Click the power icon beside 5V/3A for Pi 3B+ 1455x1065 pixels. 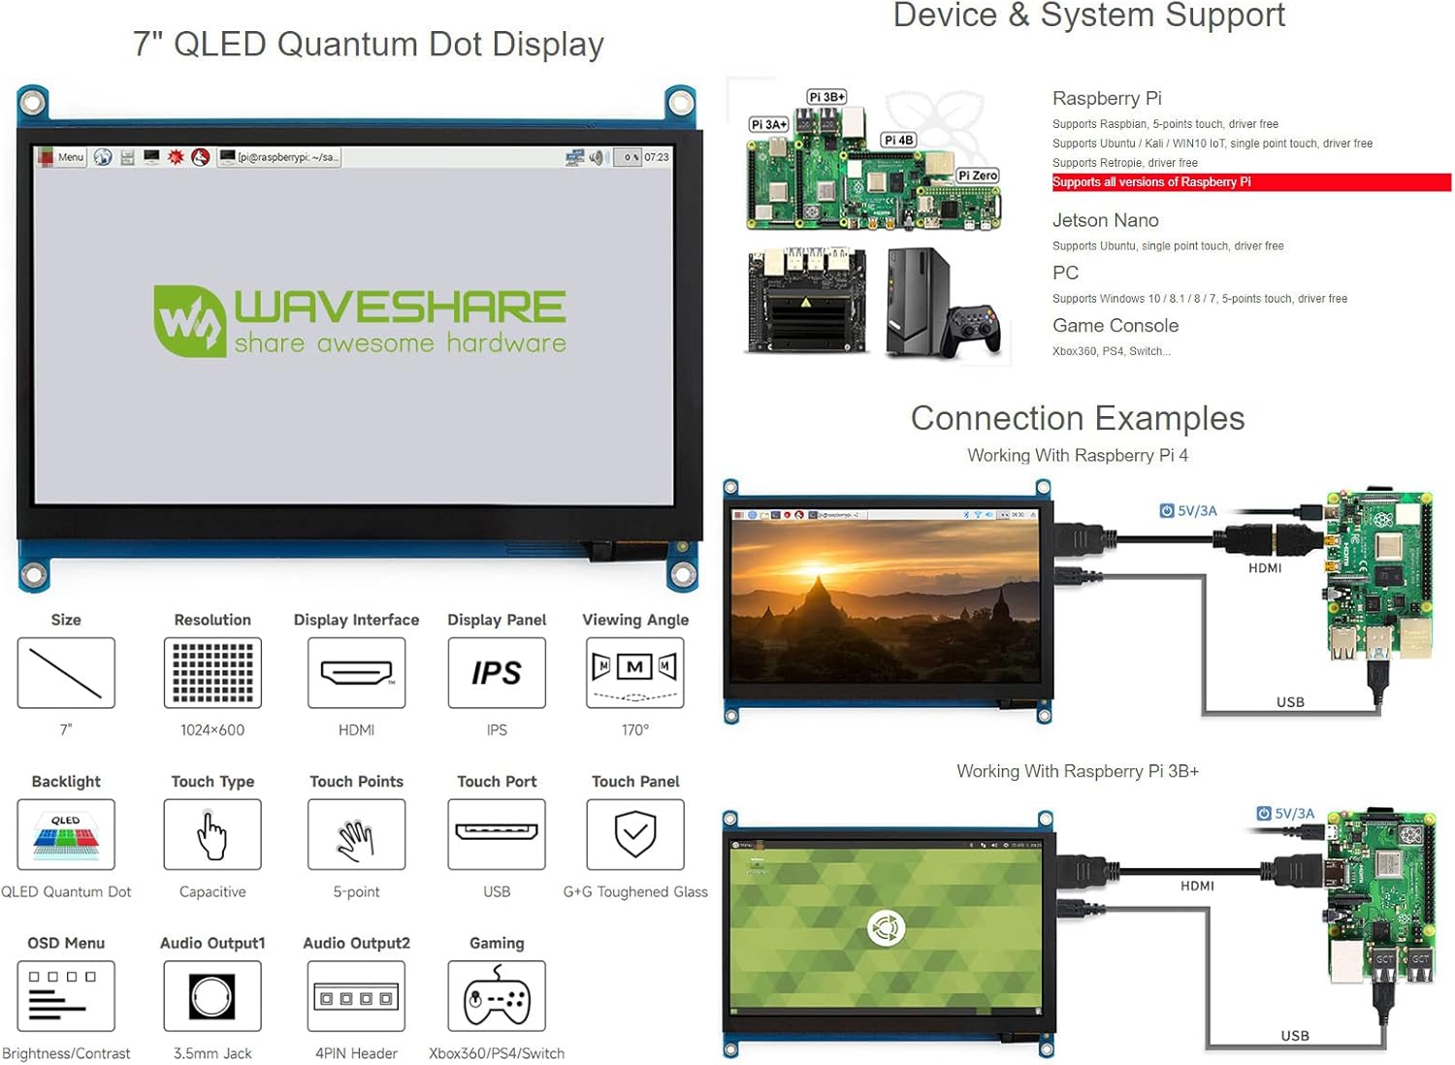(1264, 814)
